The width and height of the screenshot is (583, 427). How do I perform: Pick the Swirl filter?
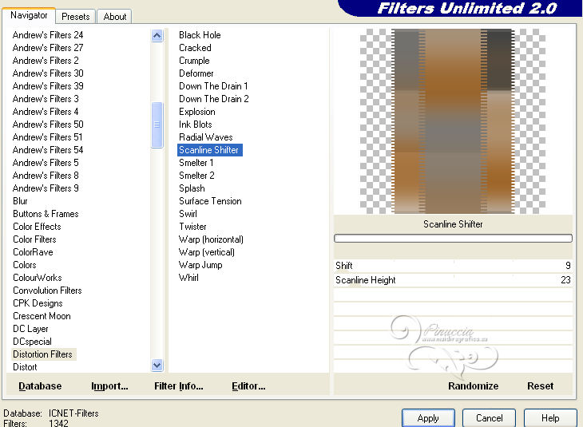(x=188, y=214)
